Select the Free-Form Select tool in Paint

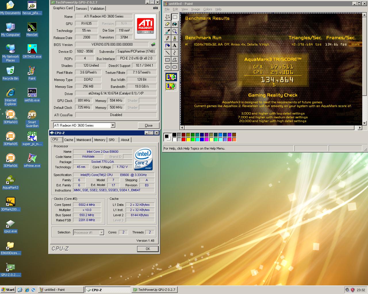pyautogui.click(x=168, y=17)
